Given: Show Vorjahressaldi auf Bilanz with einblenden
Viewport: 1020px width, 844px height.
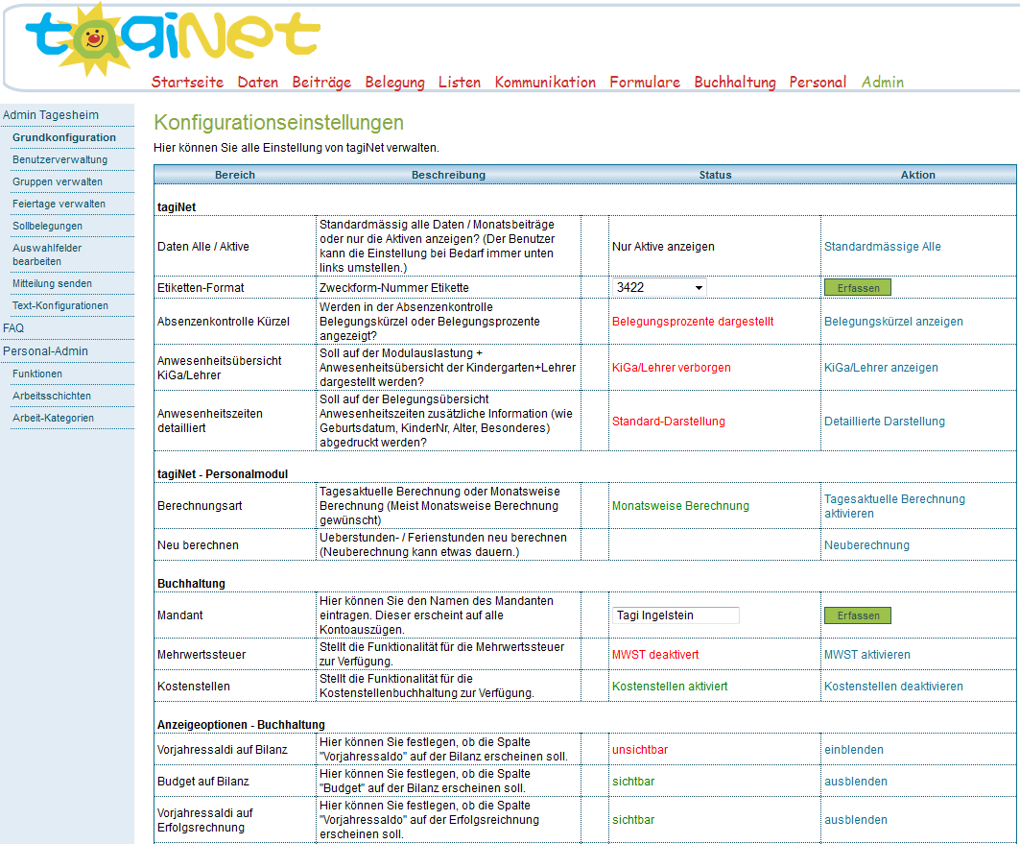Looking at the screenshot, I should 853,750.
